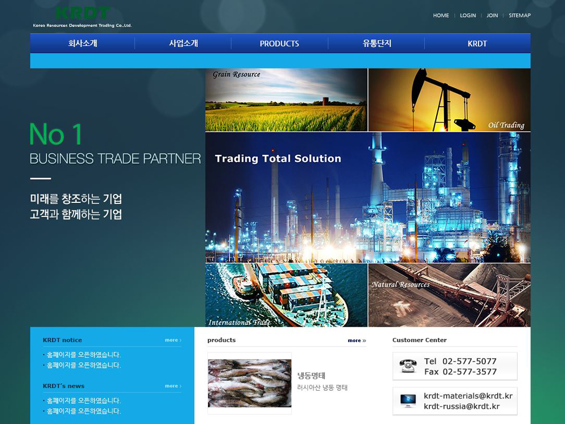Click the JOIN link at the top
Screen dimensions: 565x424
[x=492, y=15]
